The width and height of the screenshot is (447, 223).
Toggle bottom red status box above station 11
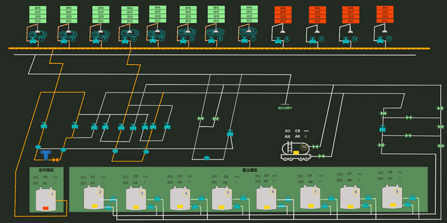click(x=385, y=21)
